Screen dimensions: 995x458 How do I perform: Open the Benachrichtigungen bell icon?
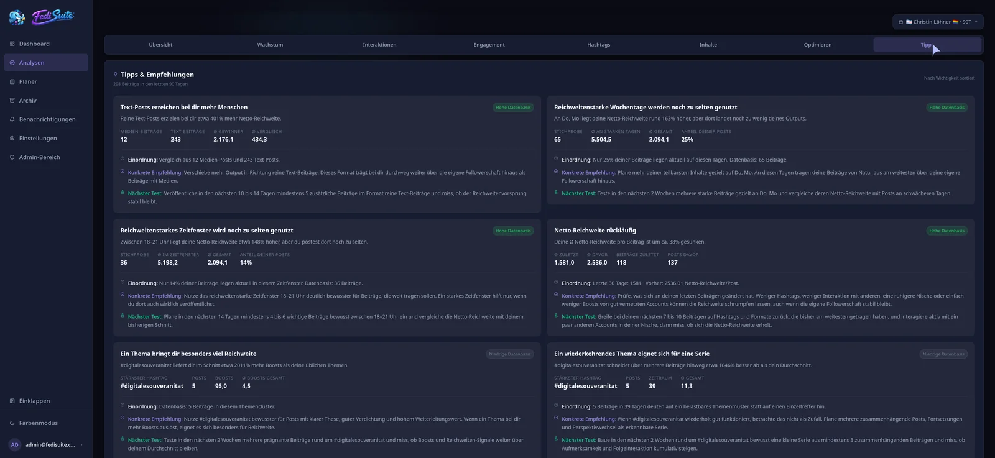click(12, 119)
